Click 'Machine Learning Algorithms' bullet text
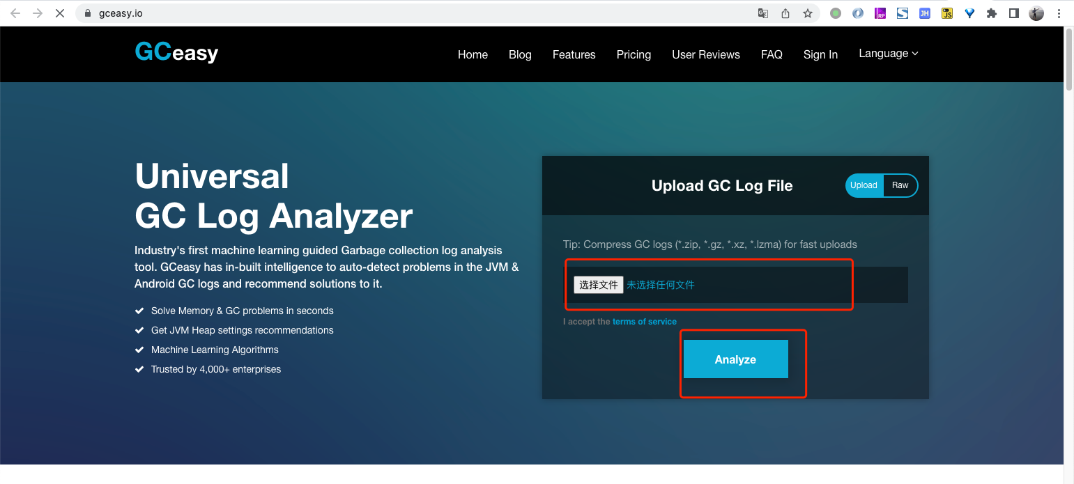 [215, 350]
